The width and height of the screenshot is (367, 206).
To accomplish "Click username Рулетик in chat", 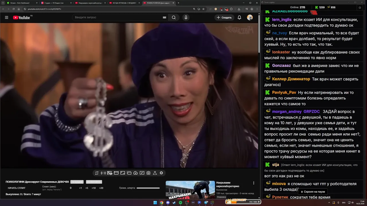I will [x=280, y=197].
